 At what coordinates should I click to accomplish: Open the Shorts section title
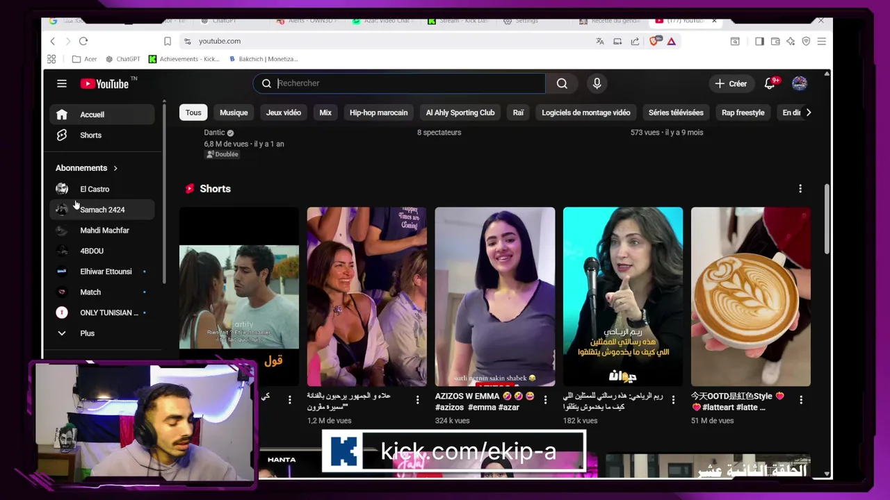pyautogui.click(x=215, y=189)
